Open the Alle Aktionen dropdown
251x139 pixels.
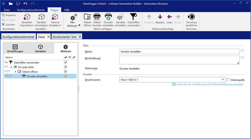point(74,20)
